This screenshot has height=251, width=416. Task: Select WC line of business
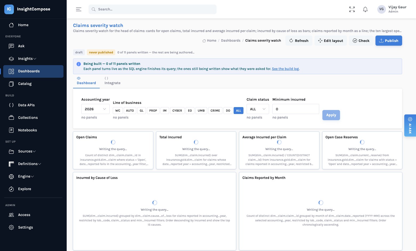click(x=118, y=111)
